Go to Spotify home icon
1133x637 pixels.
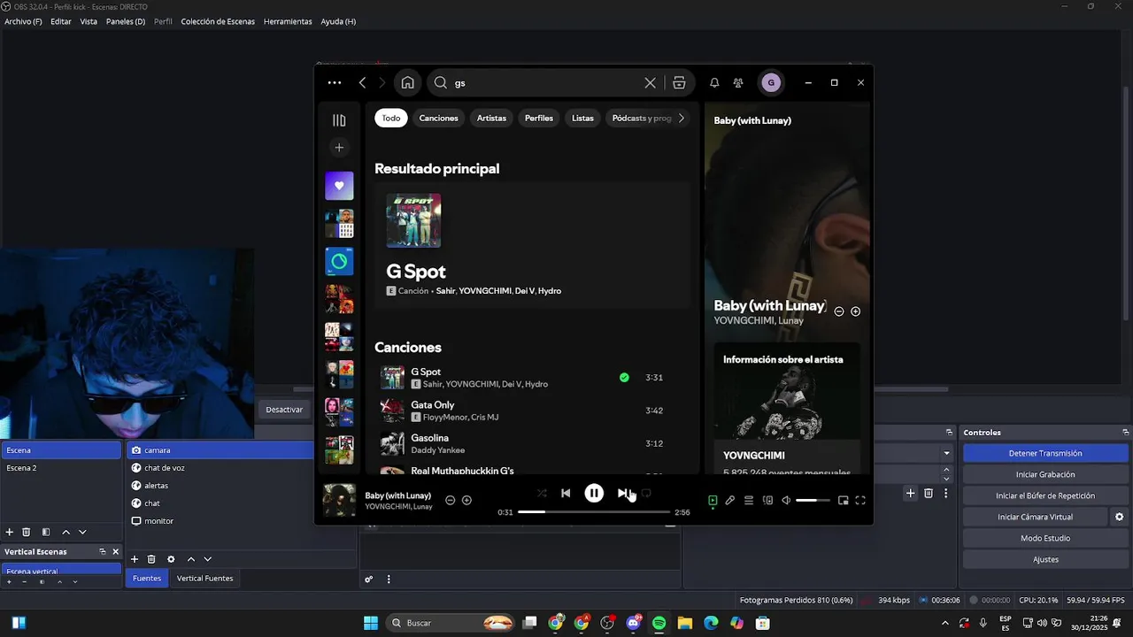tap(407, 82)
